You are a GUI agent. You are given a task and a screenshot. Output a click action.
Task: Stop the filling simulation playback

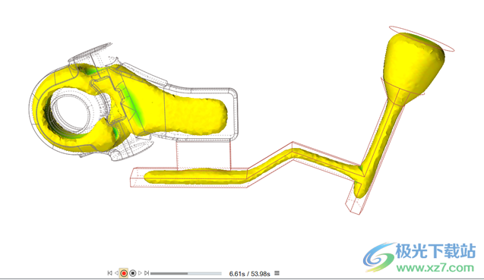pyautogui.click(x=133, y=273)
